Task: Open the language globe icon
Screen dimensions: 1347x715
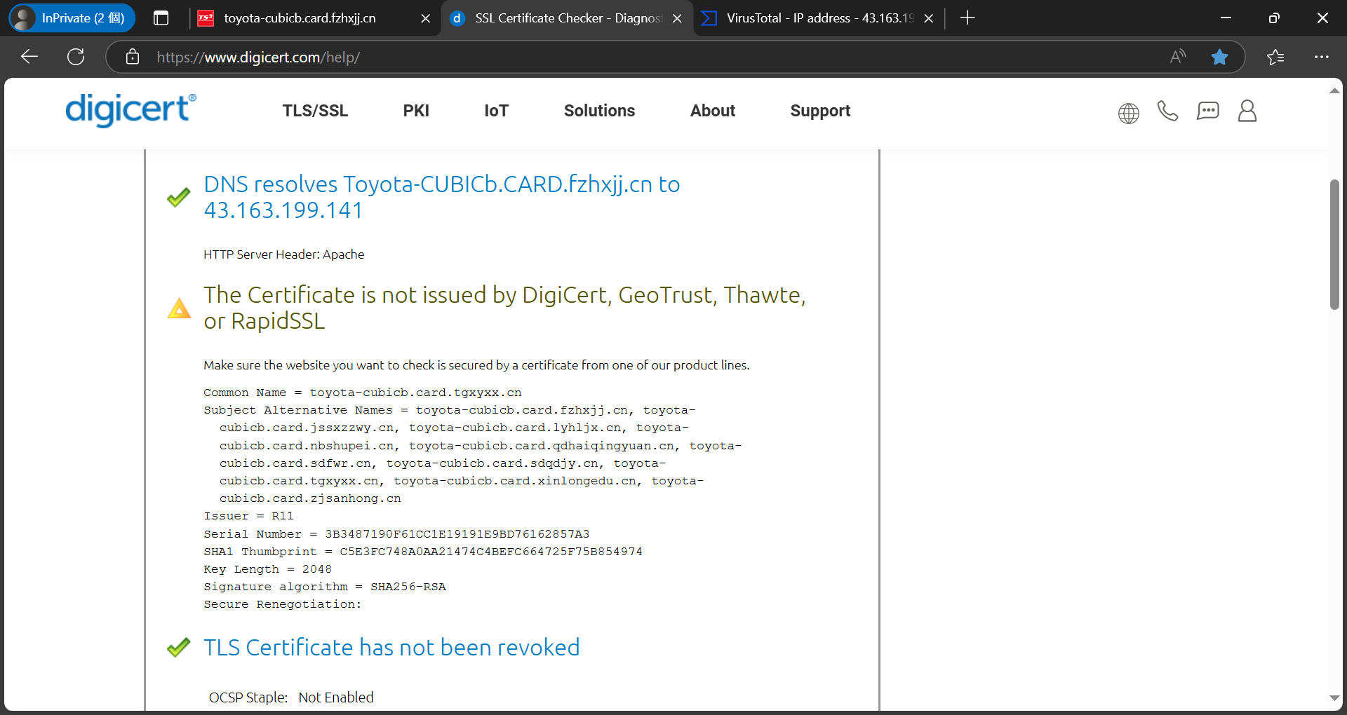Action: (1128, 113)
